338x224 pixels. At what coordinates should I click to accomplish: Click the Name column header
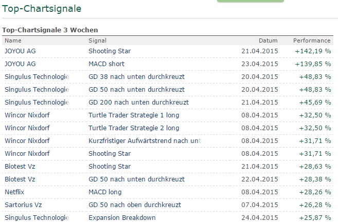click(13, 40)
